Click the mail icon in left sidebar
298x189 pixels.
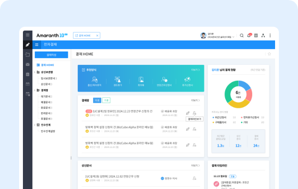tap(28, 64)
